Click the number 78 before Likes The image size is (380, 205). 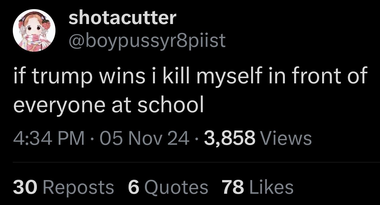click(x=233, y=187)
